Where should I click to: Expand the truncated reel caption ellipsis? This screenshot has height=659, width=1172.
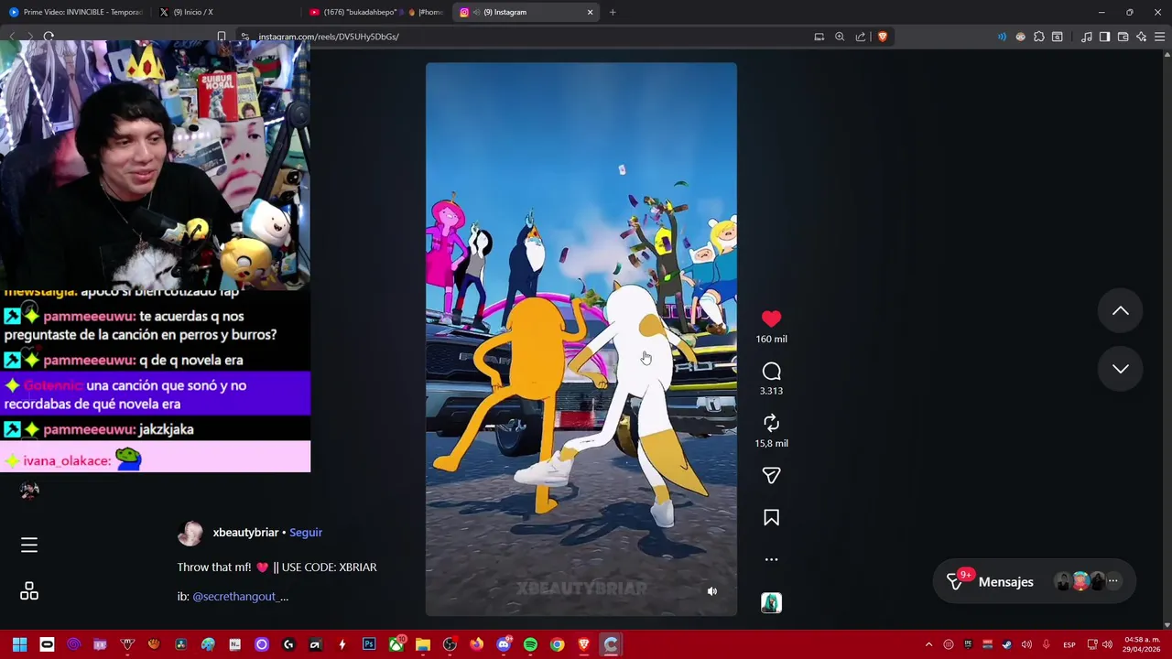(283, 596)
